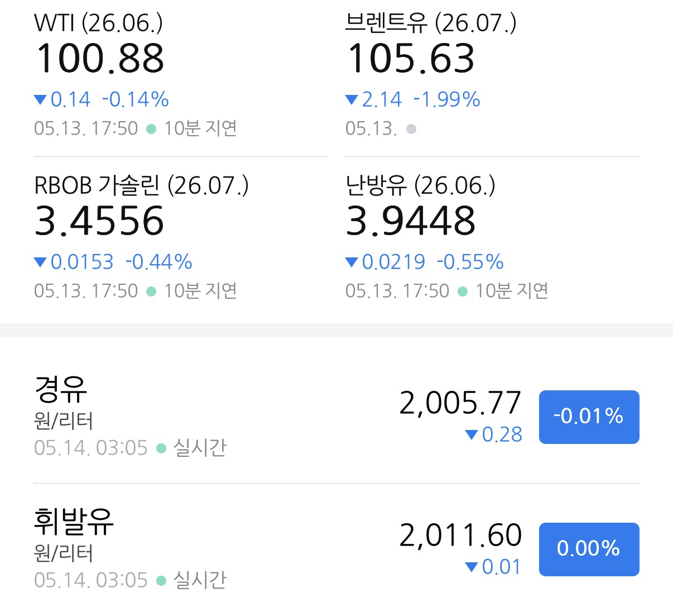673x607 pixels.
Task: Open the 난방유 (26.06.) price card
Action: tap(492, 238)
